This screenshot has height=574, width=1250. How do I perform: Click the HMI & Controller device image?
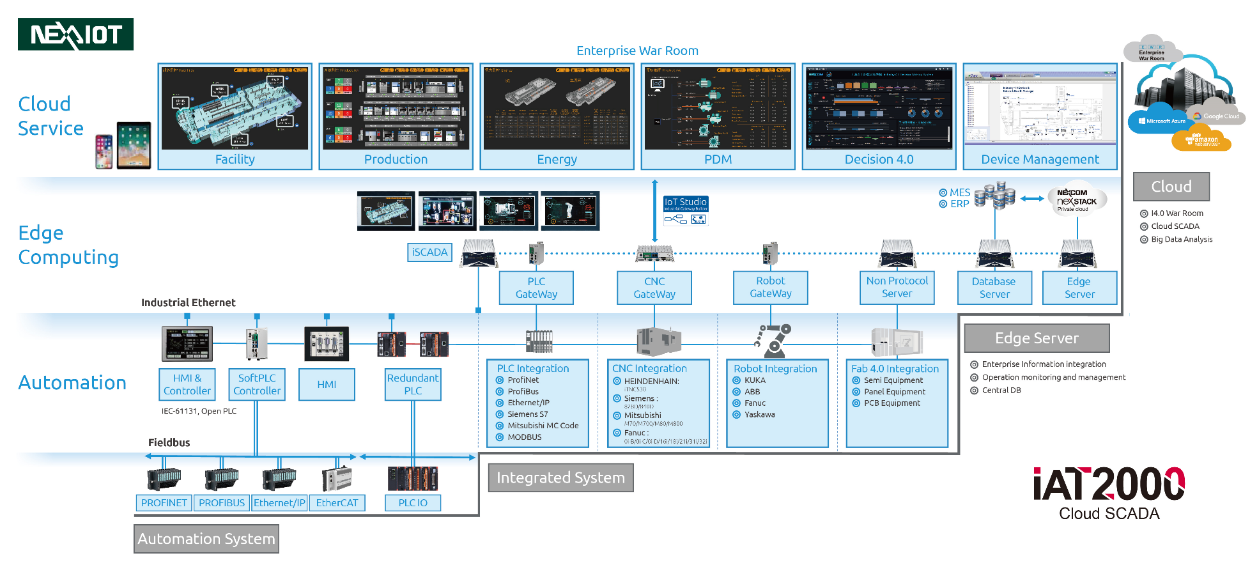pos(187,344)
